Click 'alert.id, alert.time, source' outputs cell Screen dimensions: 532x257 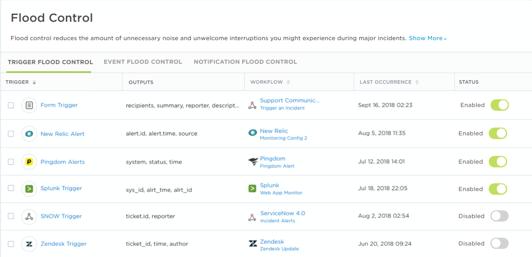(x=162, y=134)
